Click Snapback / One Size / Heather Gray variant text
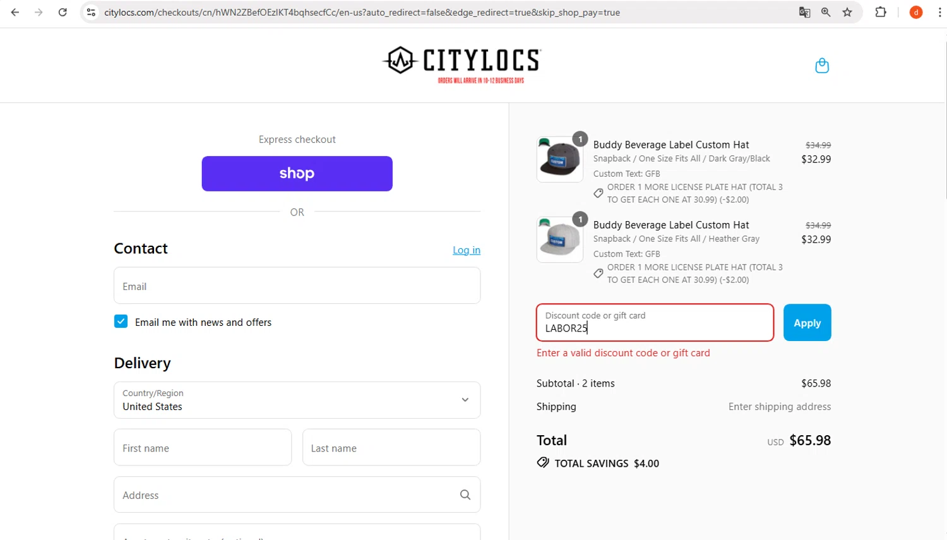Image resolution: width=947 pixels, height=540 pixels. coord(676,239)
